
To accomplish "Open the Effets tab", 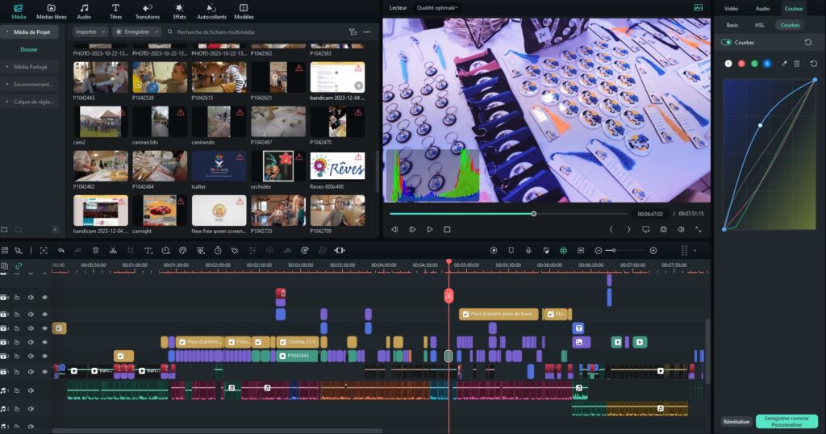I will (x=179, y=11).
